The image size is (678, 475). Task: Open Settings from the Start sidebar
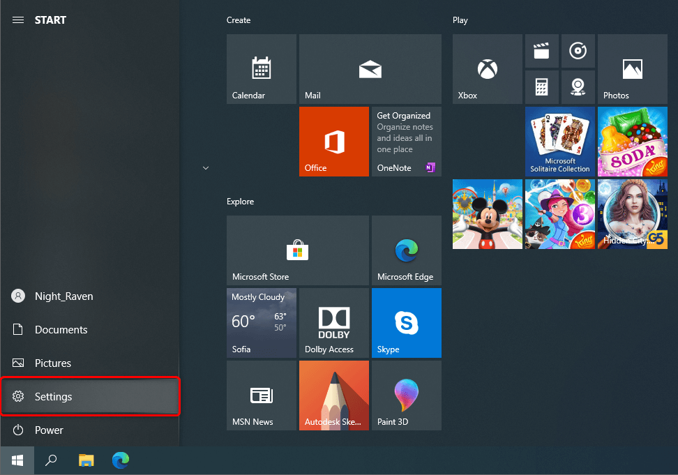tap(90, 396)
